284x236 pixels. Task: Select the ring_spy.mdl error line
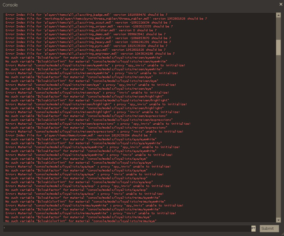(x=86, y=50)
